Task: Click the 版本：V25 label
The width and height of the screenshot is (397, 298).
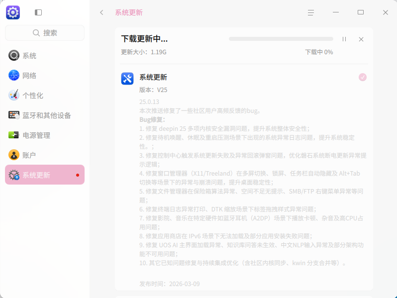Action: (x=153, y=90)
